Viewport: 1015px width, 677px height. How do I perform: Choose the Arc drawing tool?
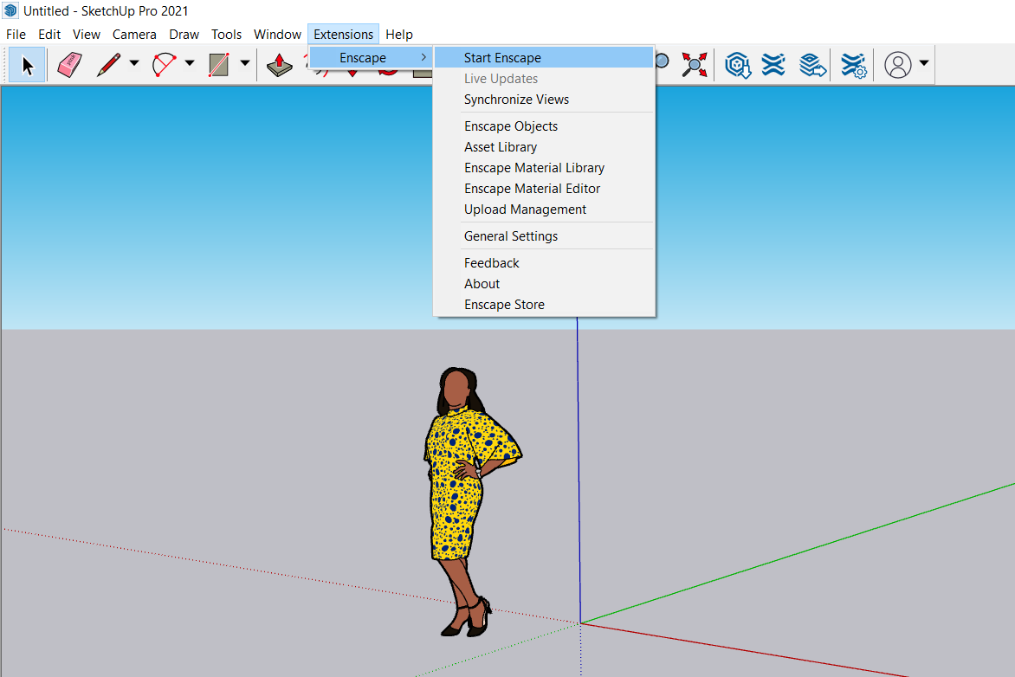click(164, 65)
